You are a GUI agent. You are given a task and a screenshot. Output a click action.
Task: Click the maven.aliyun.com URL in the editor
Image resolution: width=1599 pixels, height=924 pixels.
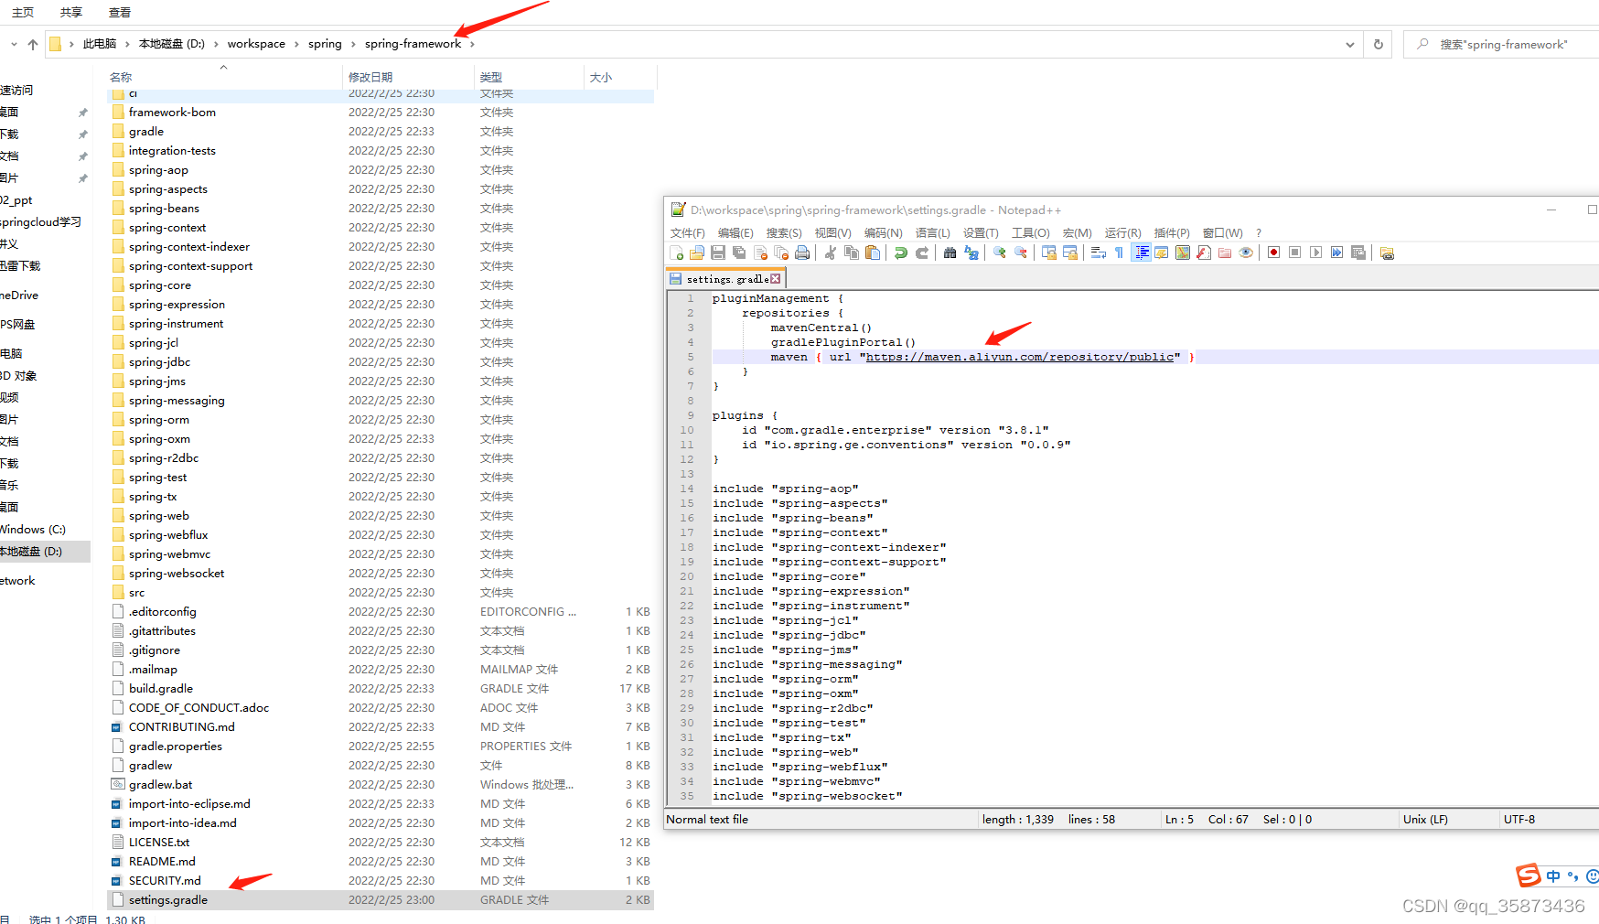pos(1020,357)
